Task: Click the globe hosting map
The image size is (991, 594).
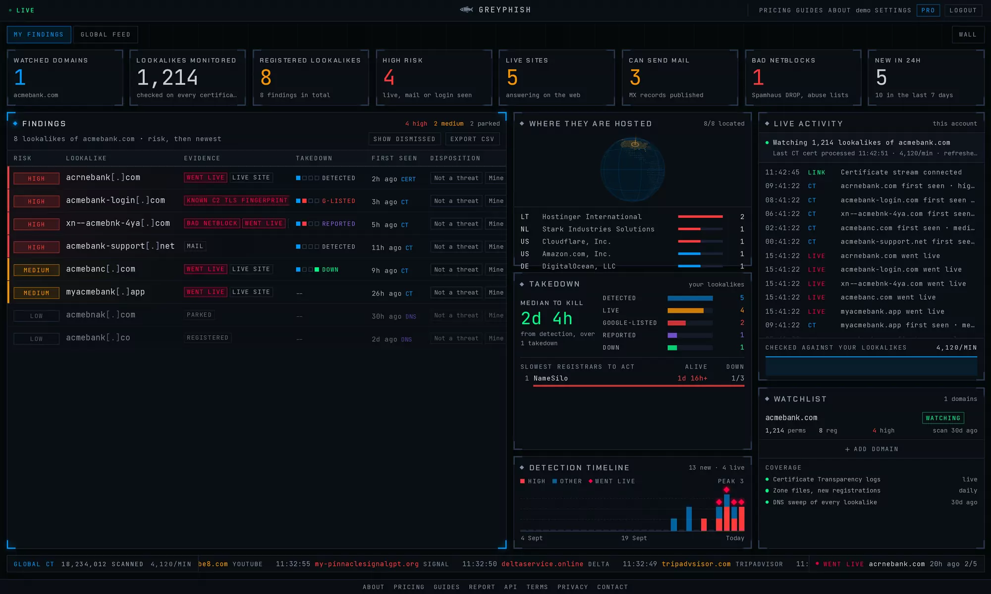Action: point(633,169)
